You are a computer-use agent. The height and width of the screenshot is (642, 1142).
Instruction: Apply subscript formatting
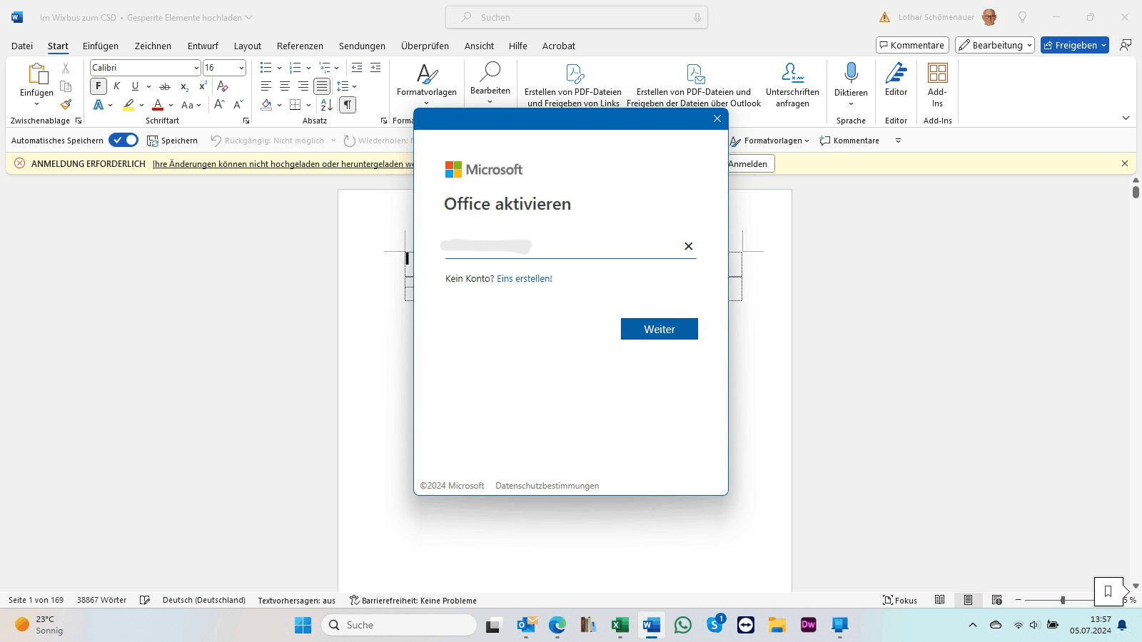(x=184, y=86)
